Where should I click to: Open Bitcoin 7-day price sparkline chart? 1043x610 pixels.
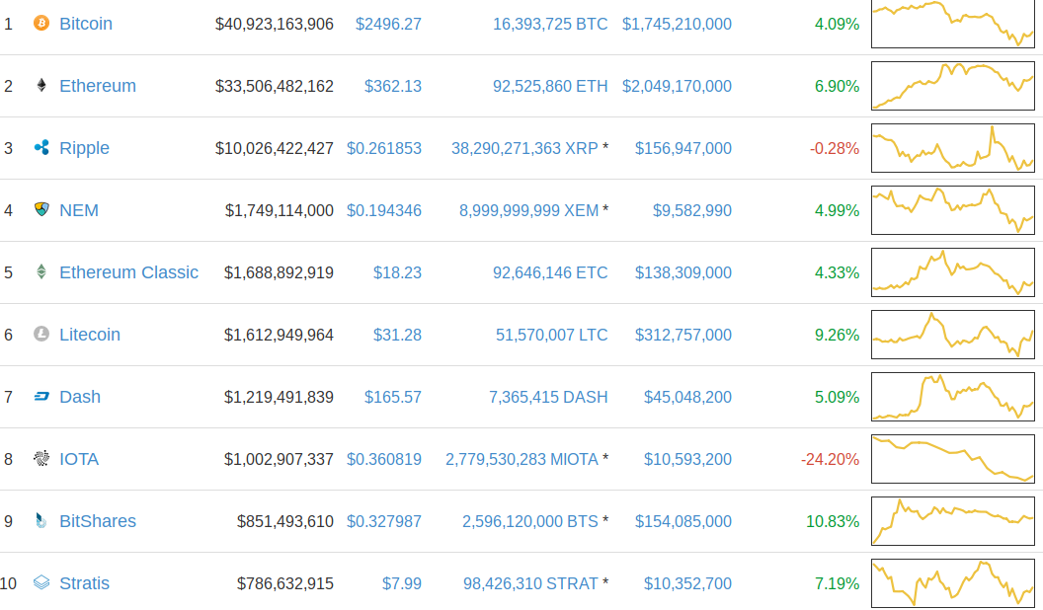click(x=952, y=24)
